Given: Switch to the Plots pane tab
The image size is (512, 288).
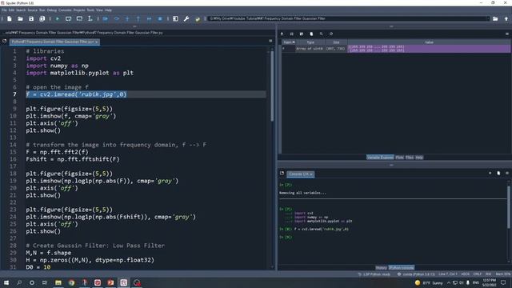Looking at the screenshot, I should coord(399,158).
